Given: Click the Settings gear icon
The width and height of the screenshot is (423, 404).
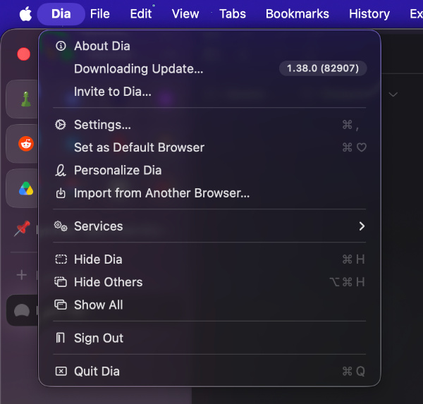Looking at the screenshot, I should 61,125.
